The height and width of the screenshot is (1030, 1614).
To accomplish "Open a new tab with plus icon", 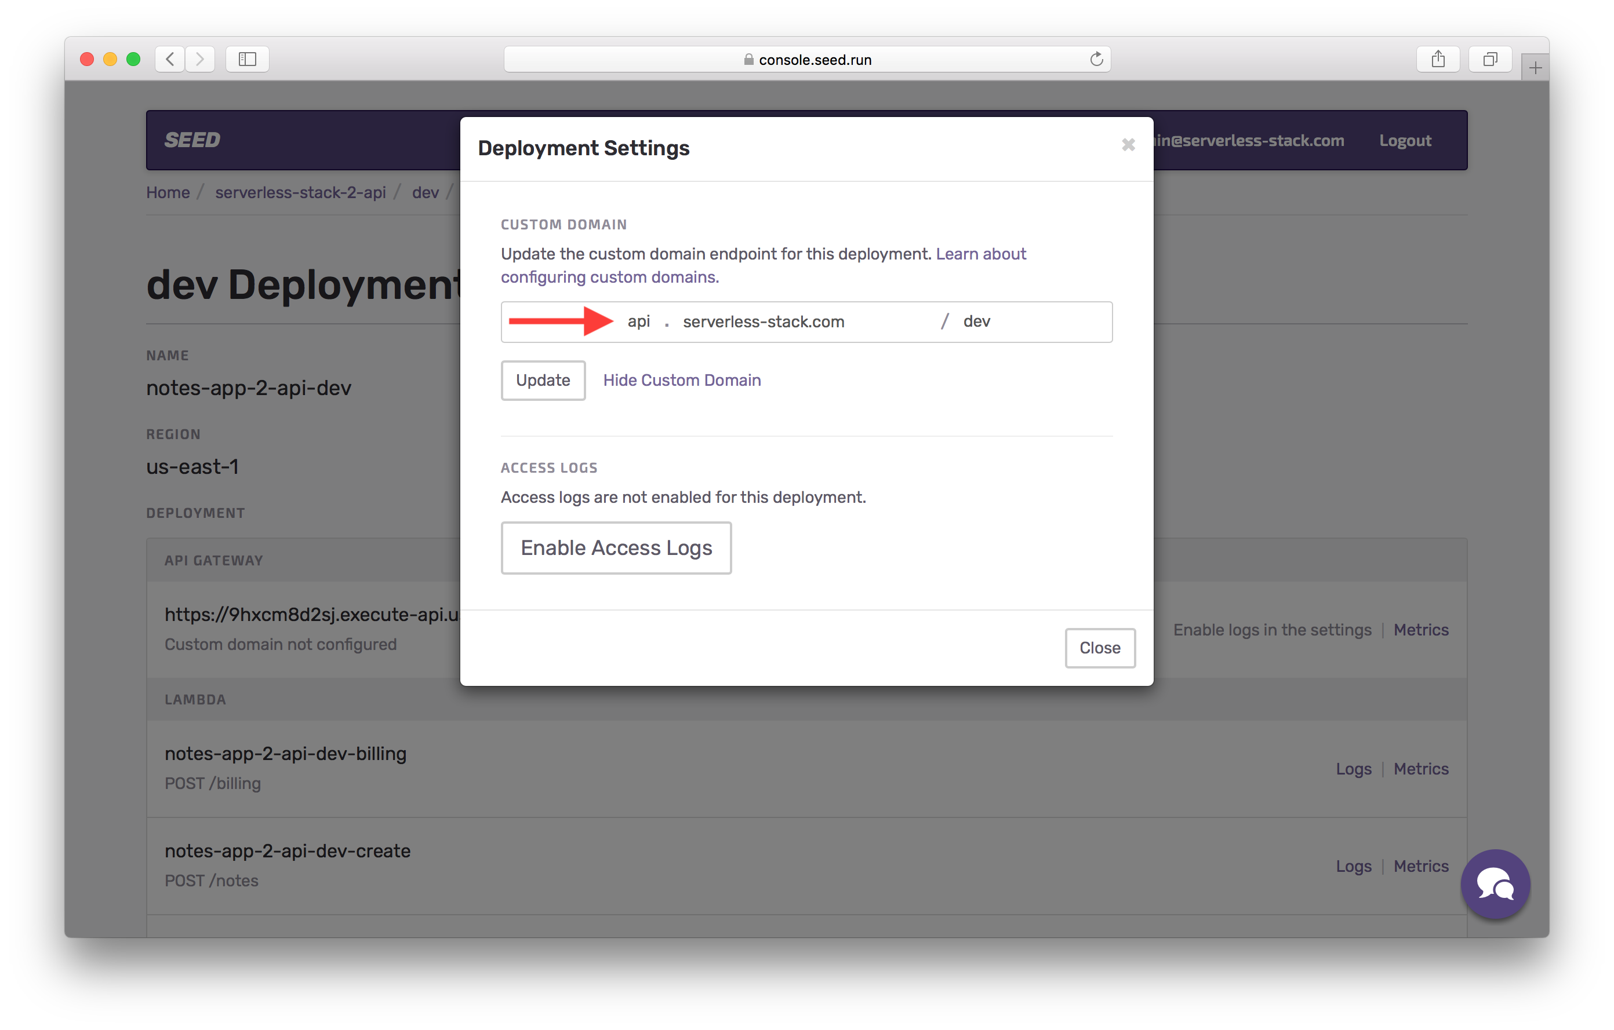I will (1535, 68).
